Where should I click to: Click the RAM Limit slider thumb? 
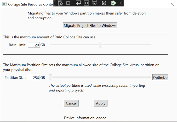pos(100,45)
